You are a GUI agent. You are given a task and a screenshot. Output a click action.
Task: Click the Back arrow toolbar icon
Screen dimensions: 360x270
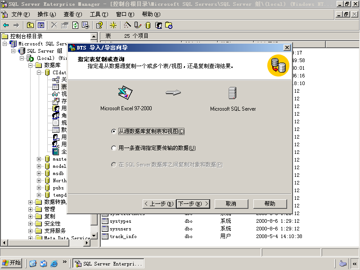tap(6, 25)
